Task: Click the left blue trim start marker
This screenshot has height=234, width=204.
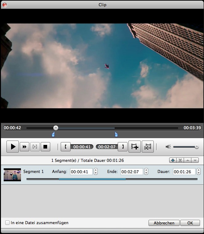Action: (x=53, y=134)
